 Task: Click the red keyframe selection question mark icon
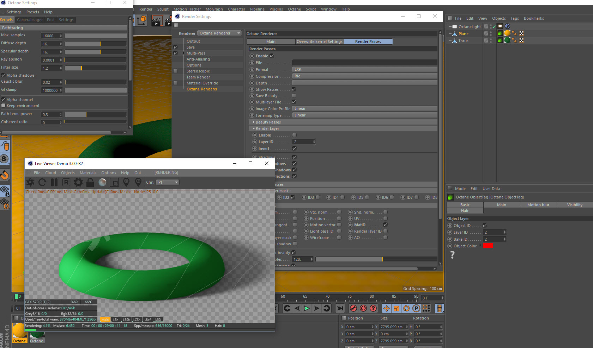pyautogui.click(x=373, y=309)
